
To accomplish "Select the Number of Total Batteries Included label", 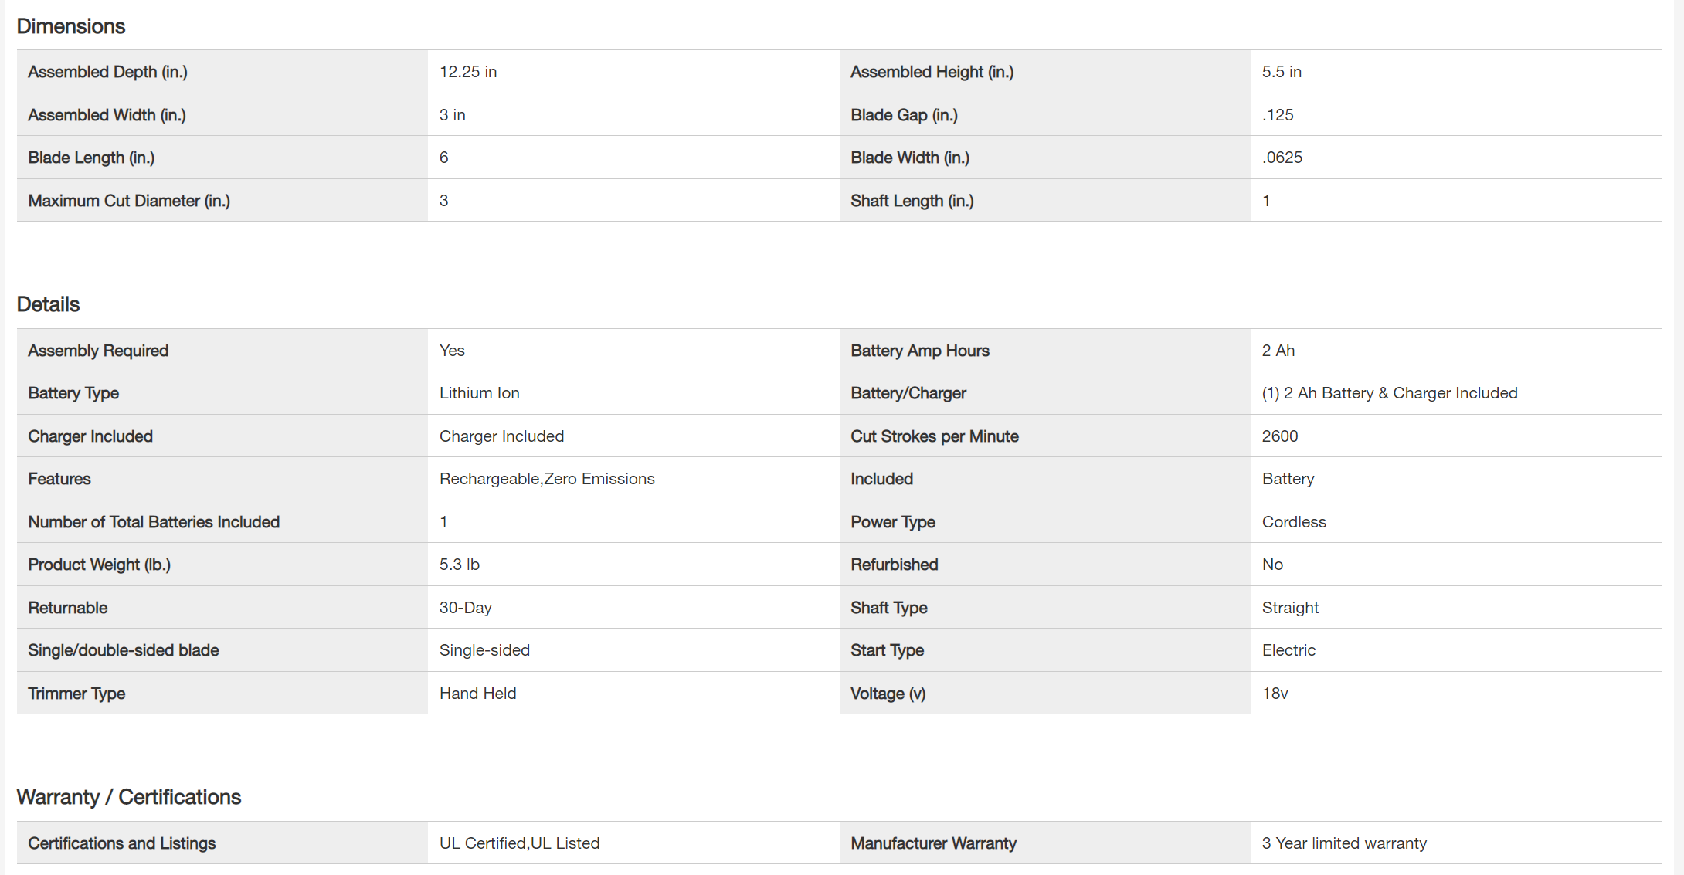I will click(x=154, y=522).
